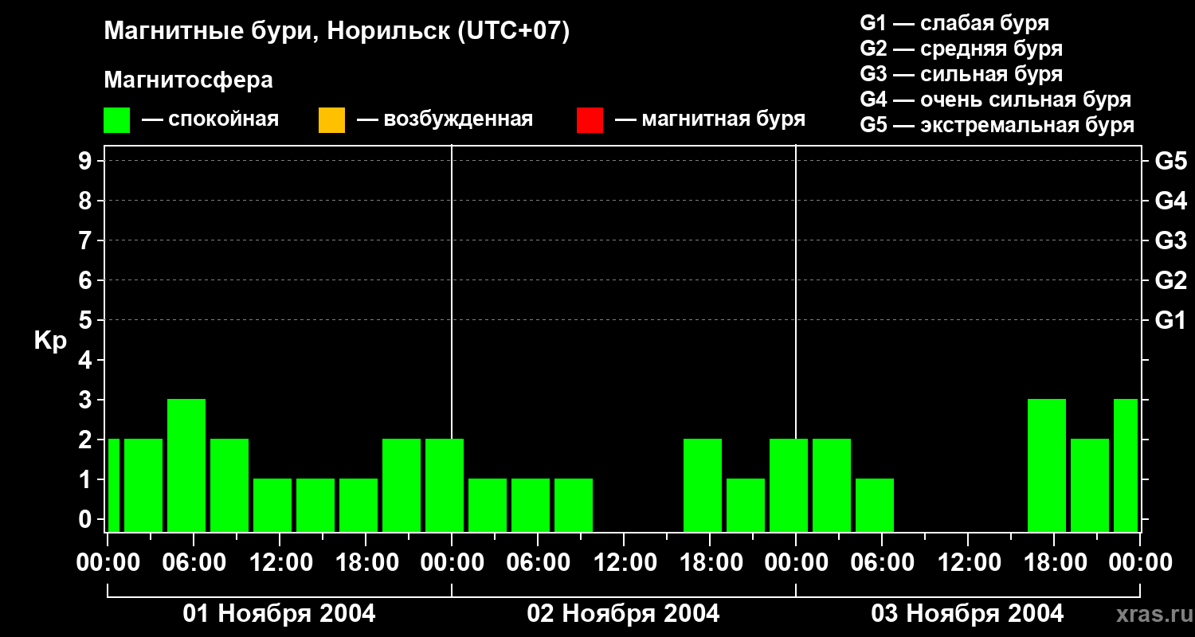Viewport: 1195px width, 637px height.
Task: Click the '— магнитная буря' legend label
Action: [710, 120]
